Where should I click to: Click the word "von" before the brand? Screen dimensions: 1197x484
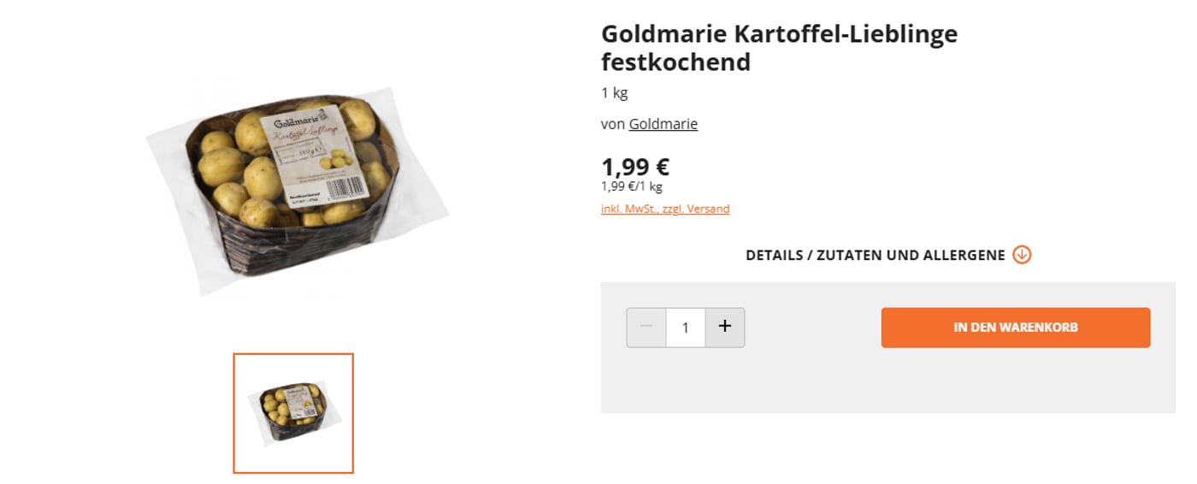[613, 124]
